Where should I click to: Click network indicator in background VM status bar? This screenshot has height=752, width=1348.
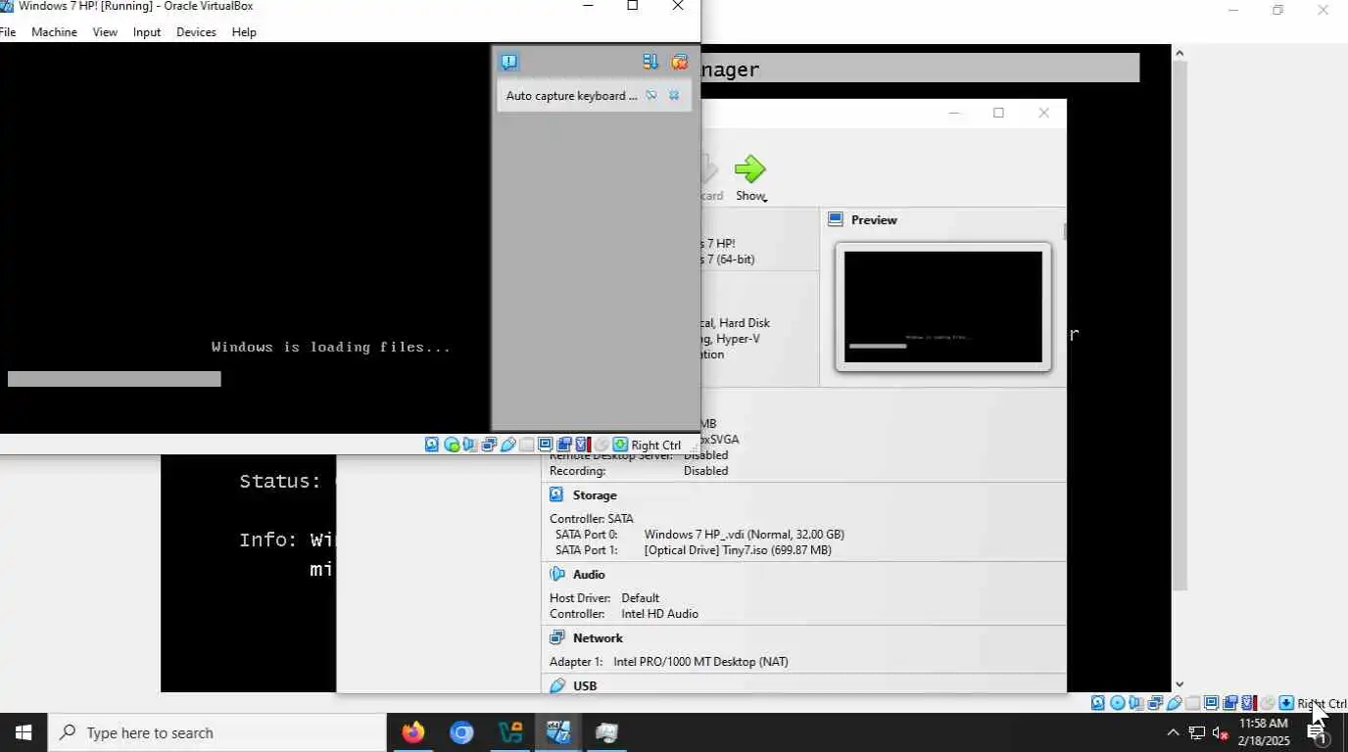[1155, 703]
